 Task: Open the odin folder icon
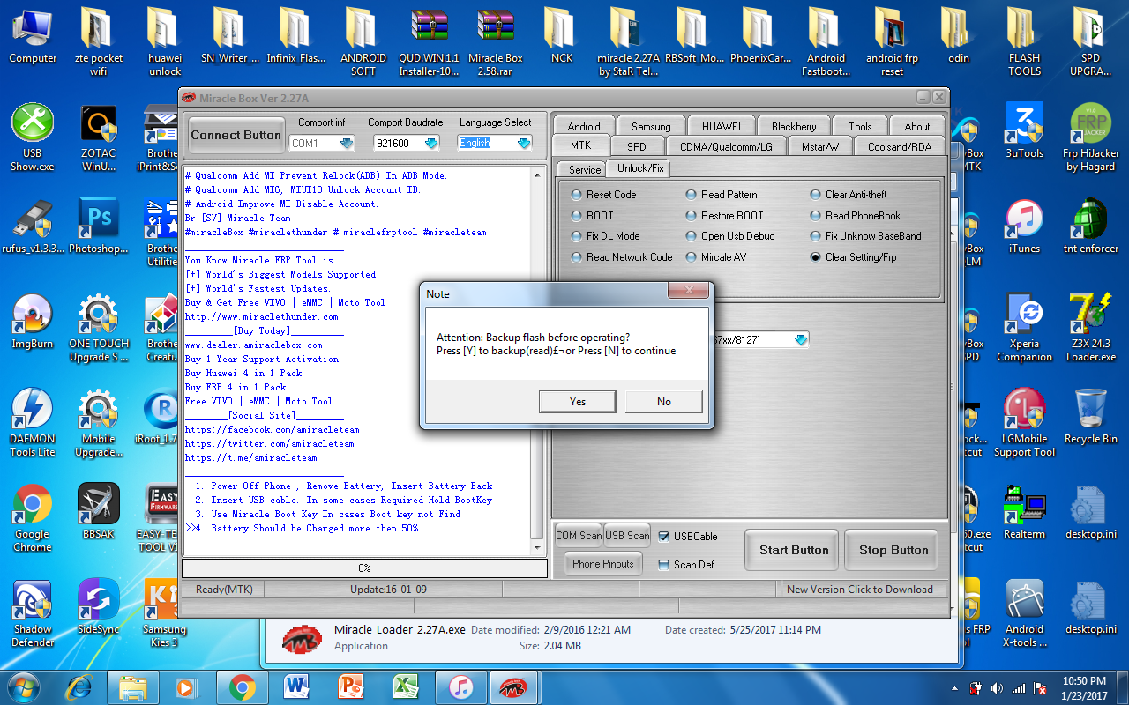coord(959,36)
